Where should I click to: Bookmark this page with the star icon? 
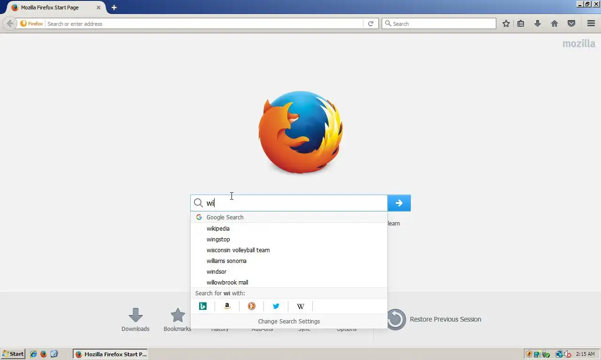(x=506, y=23)
